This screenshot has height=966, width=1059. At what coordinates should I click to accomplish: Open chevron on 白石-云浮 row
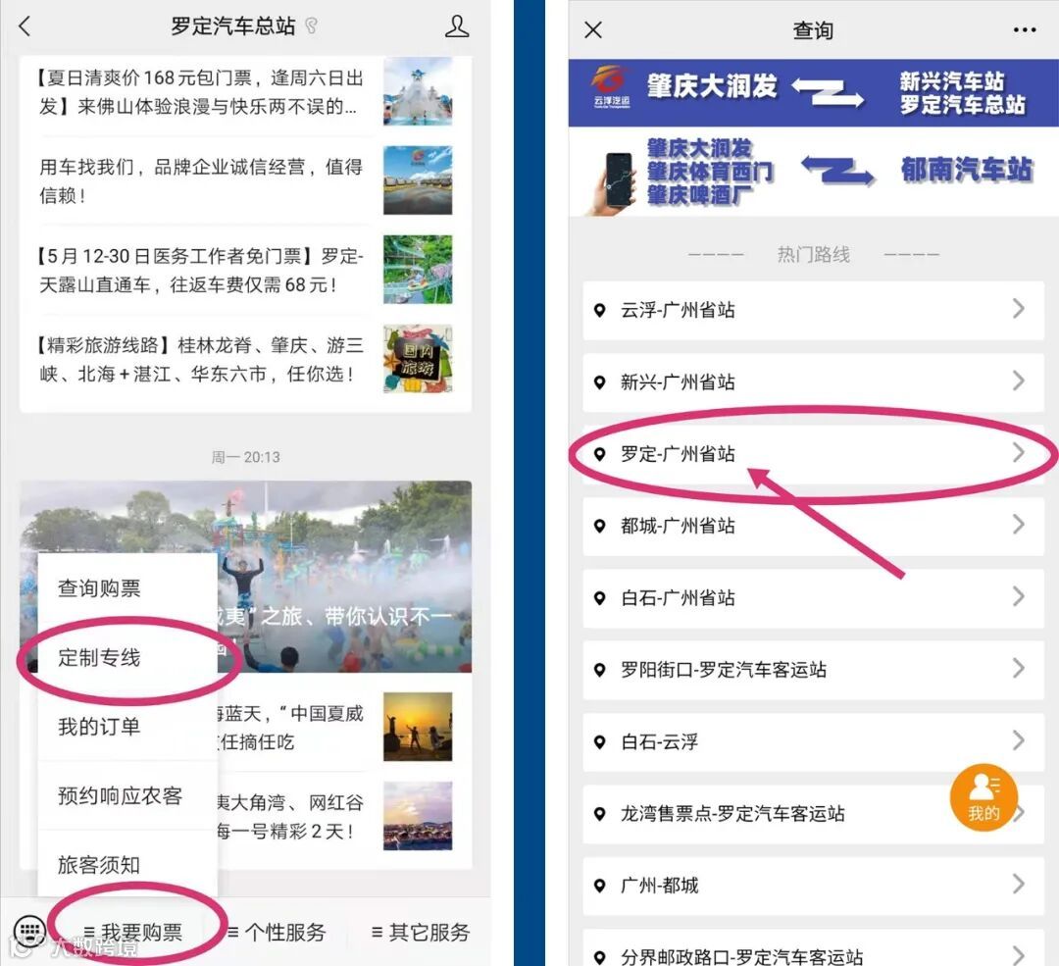pyautogui.click(x=1019, y=740)
